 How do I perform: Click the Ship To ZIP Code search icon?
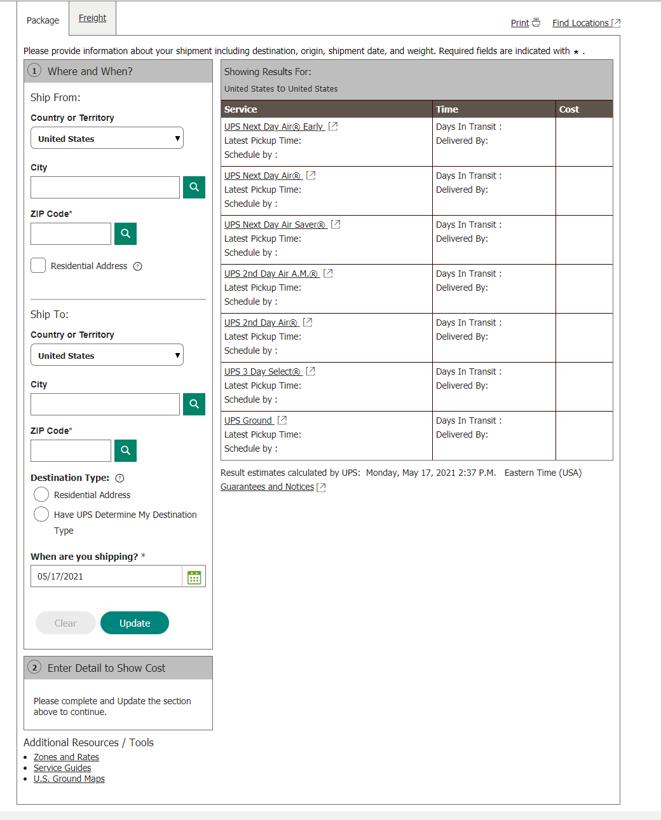point(125,450)
